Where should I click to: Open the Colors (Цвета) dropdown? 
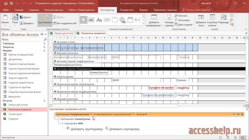point(26,17)
